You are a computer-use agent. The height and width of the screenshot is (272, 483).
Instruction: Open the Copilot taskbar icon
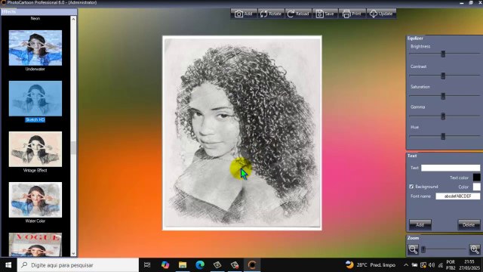165,265
